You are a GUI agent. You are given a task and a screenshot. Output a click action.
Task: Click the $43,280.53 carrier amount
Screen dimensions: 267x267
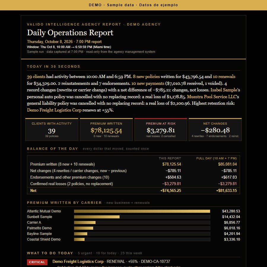coord(231,211)
